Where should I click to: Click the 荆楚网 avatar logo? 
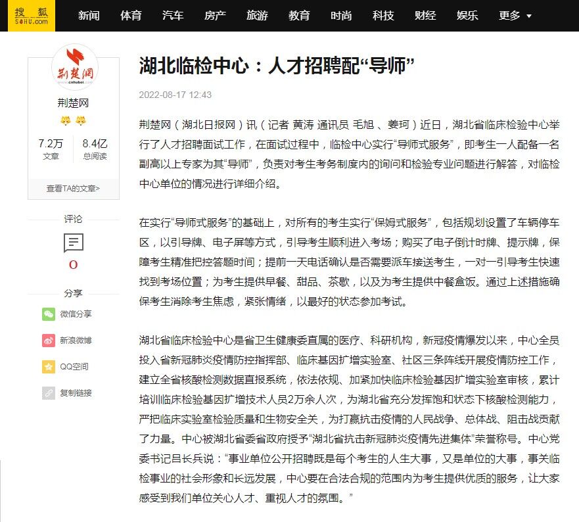pos(75,67)
